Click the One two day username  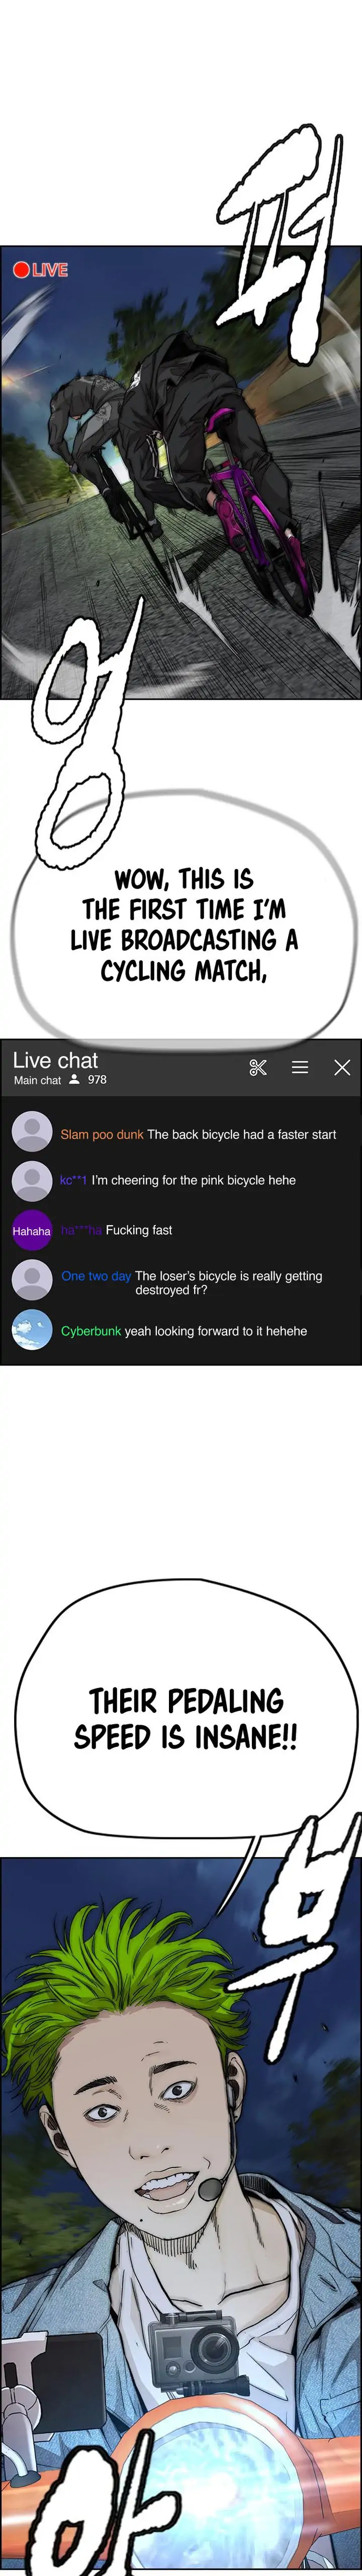pos(96,1276)
